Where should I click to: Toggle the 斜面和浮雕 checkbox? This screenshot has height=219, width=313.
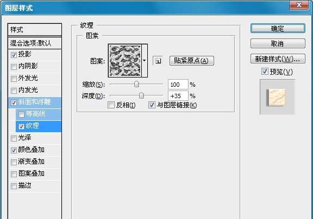tap(14, 102)
